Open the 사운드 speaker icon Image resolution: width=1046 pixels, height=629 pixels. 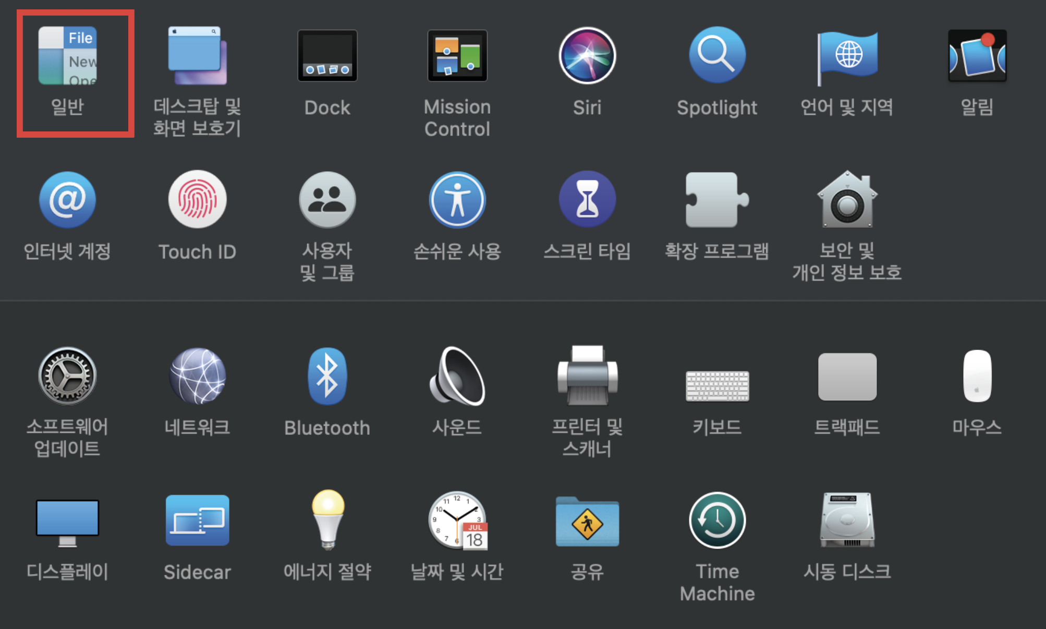pos(457,376)
